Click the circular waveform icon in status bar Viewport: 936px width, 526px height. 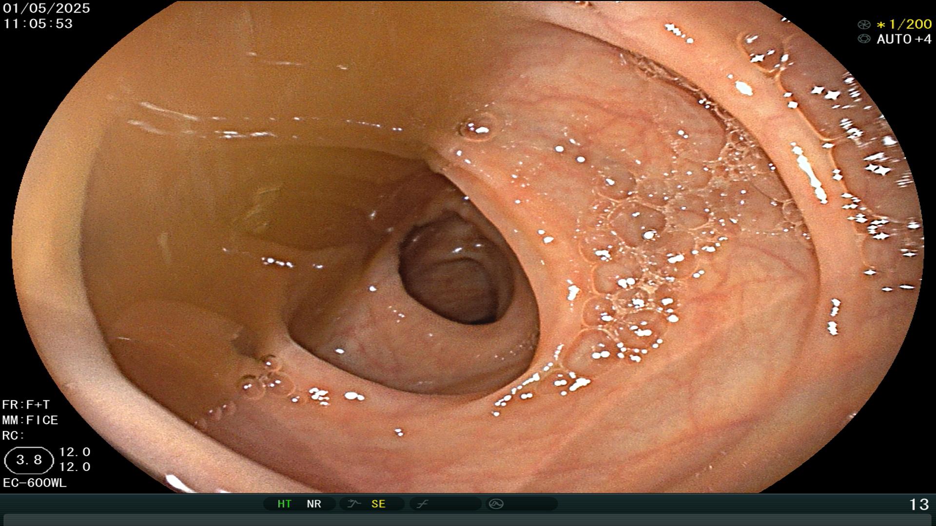[x=496, y=504]
